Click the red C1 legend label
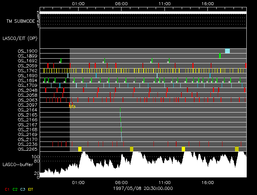Screen dimensions: 257x195 pos(6,189)
